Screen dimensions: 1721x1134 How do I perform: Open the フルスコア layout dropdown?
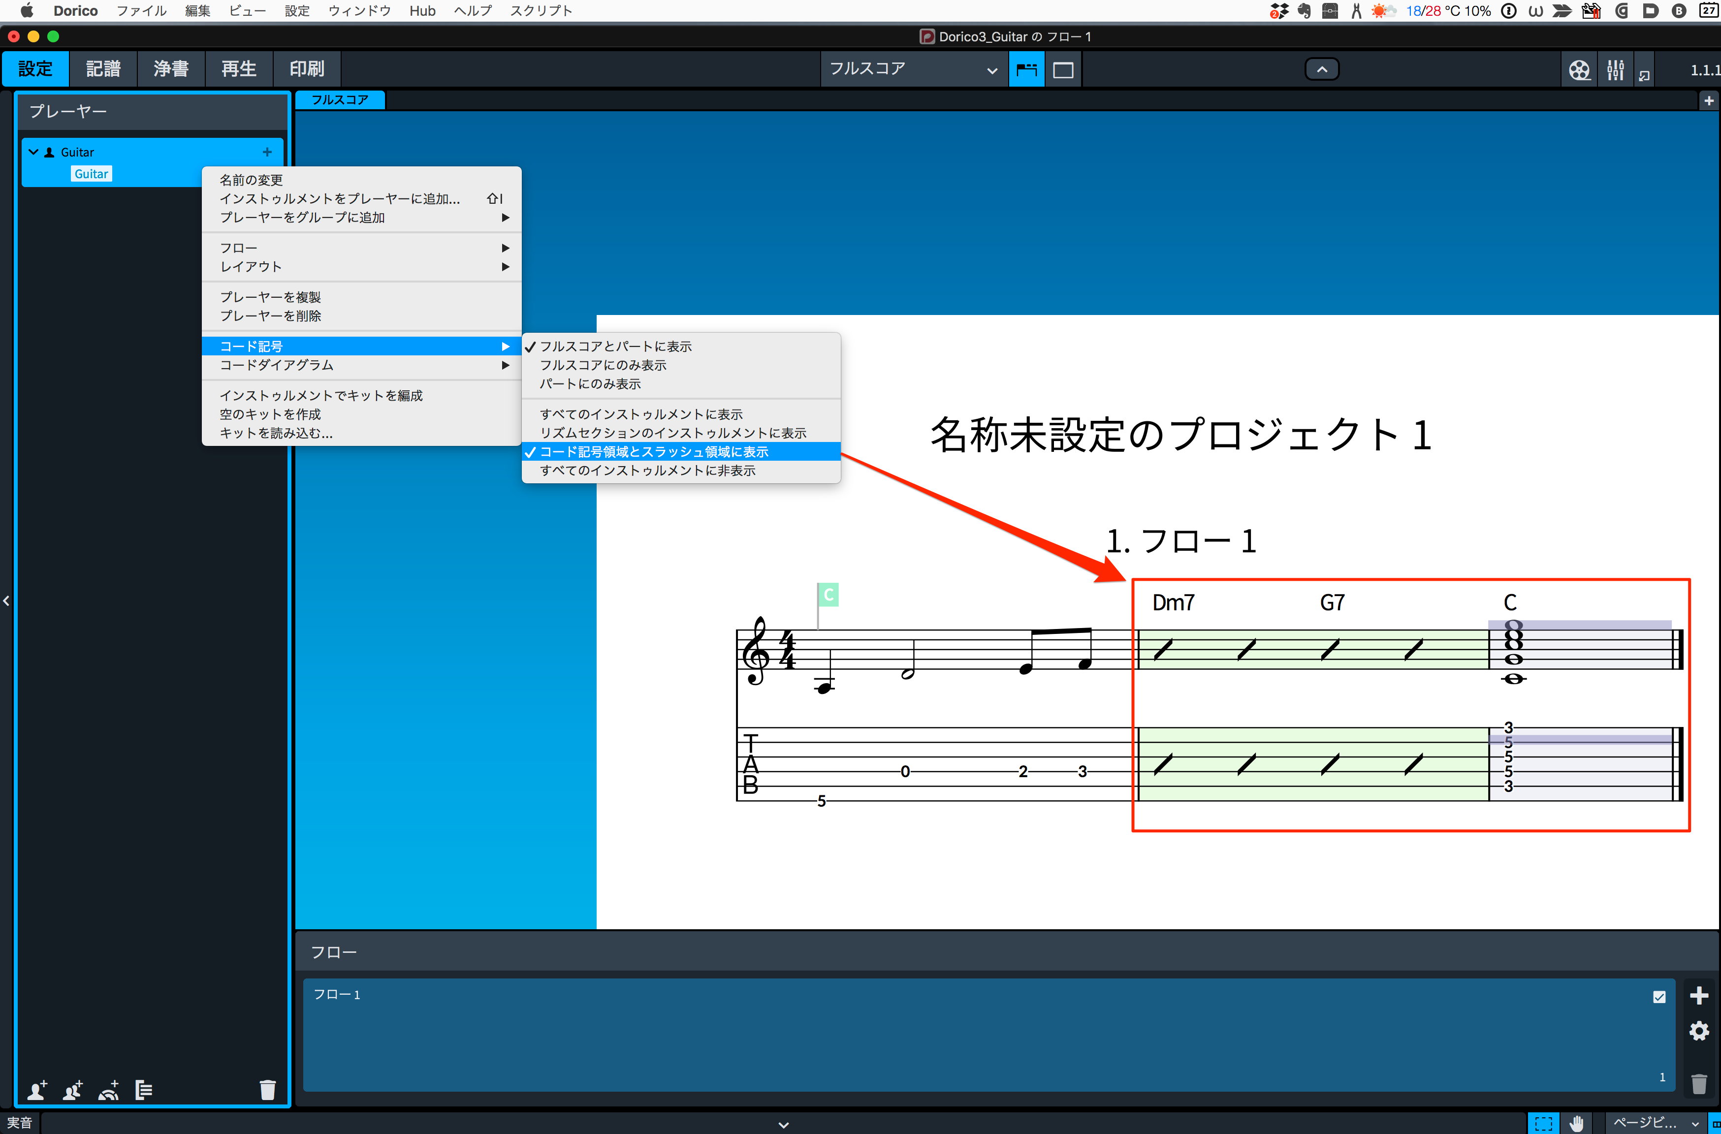(x=914, y=69)
